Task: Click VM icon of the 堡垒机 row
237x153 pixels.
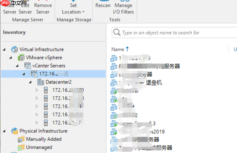Action: pyautogui.click(x=114, y=83)
